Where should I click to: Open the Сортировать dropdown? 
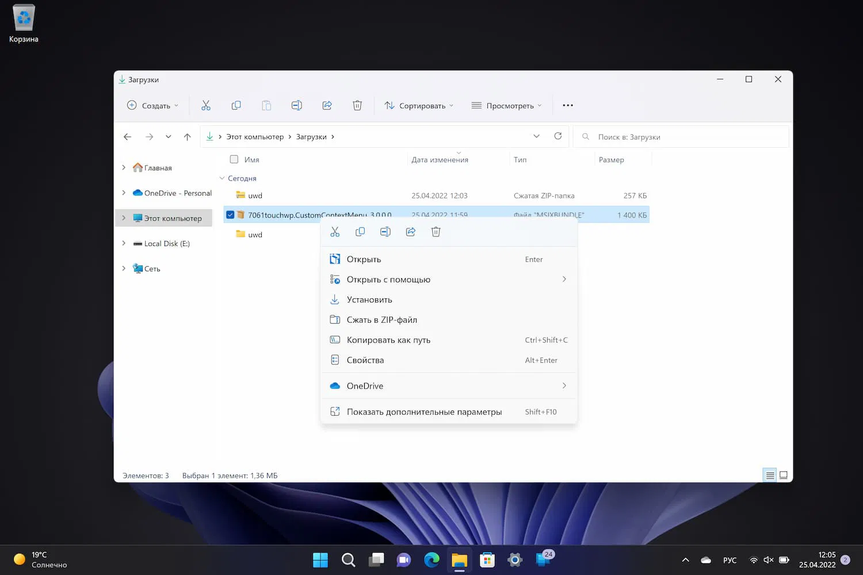click(x=419, y=105)
